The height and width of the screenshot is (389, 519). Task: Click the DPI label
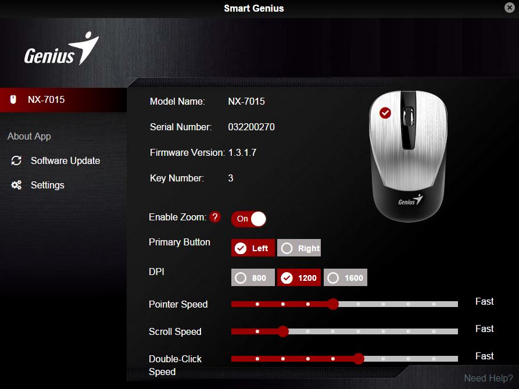(x=156, y=272)
